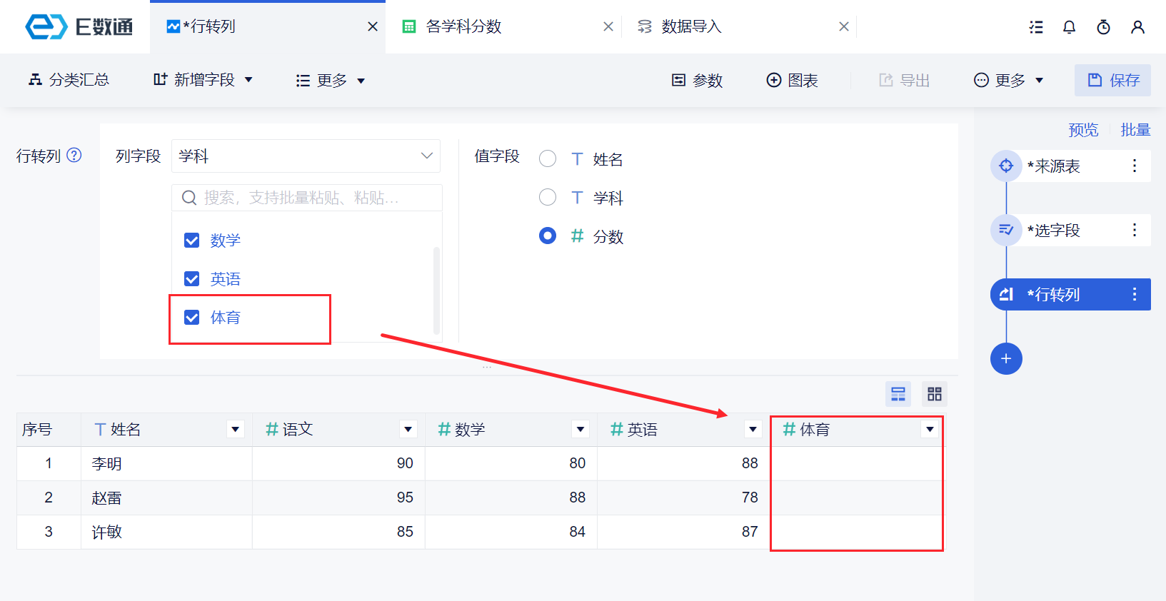Click the field list vertical scrollbar
Image resolution: width=1166 pixels, height=601 pixels.
coord(436,289)
